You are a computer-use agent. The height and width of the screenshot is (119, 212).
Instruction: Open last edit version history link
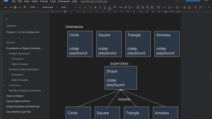94,1
